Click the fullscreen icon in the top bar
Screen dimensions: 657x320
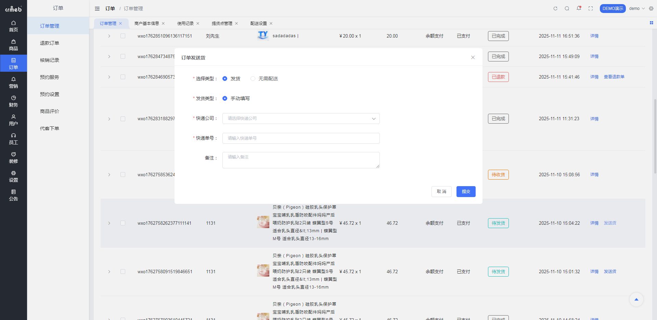click(x=591, y=9)
